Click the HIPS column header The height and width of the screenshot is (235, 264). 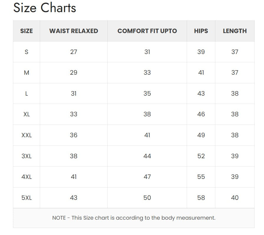click(201, 31)
